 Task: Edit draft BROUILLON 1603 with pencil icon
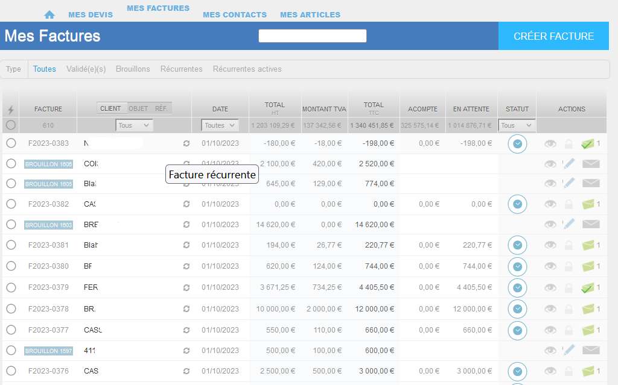click(x=569, y=224)
